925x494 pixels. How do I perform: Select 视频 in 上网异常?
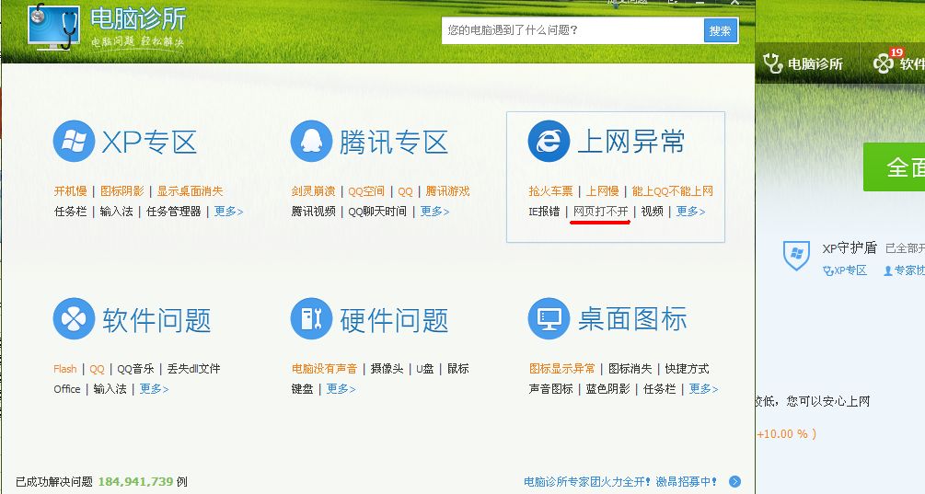[x=653, y=211]
